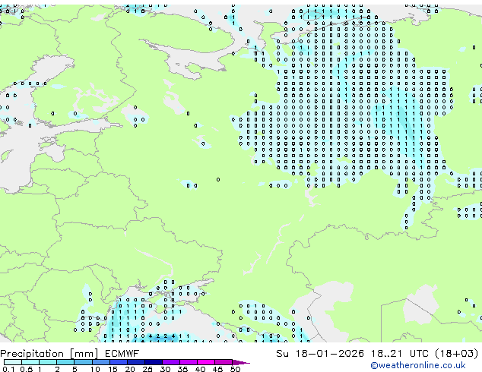The height and width of the screenshot is (372, 482).
Task: Click the legend value '10'
Action: 95,369
